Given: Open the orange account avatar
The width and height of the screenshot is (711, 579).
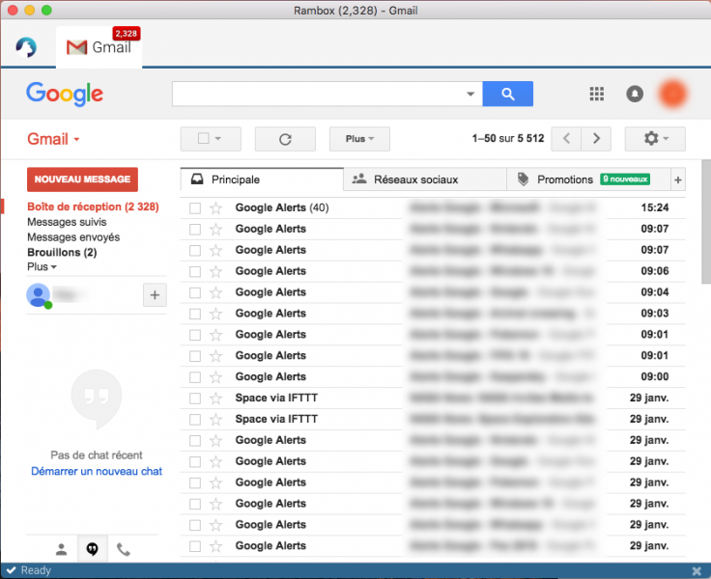Looking at the screenshot, I should (x=672, y=94).
